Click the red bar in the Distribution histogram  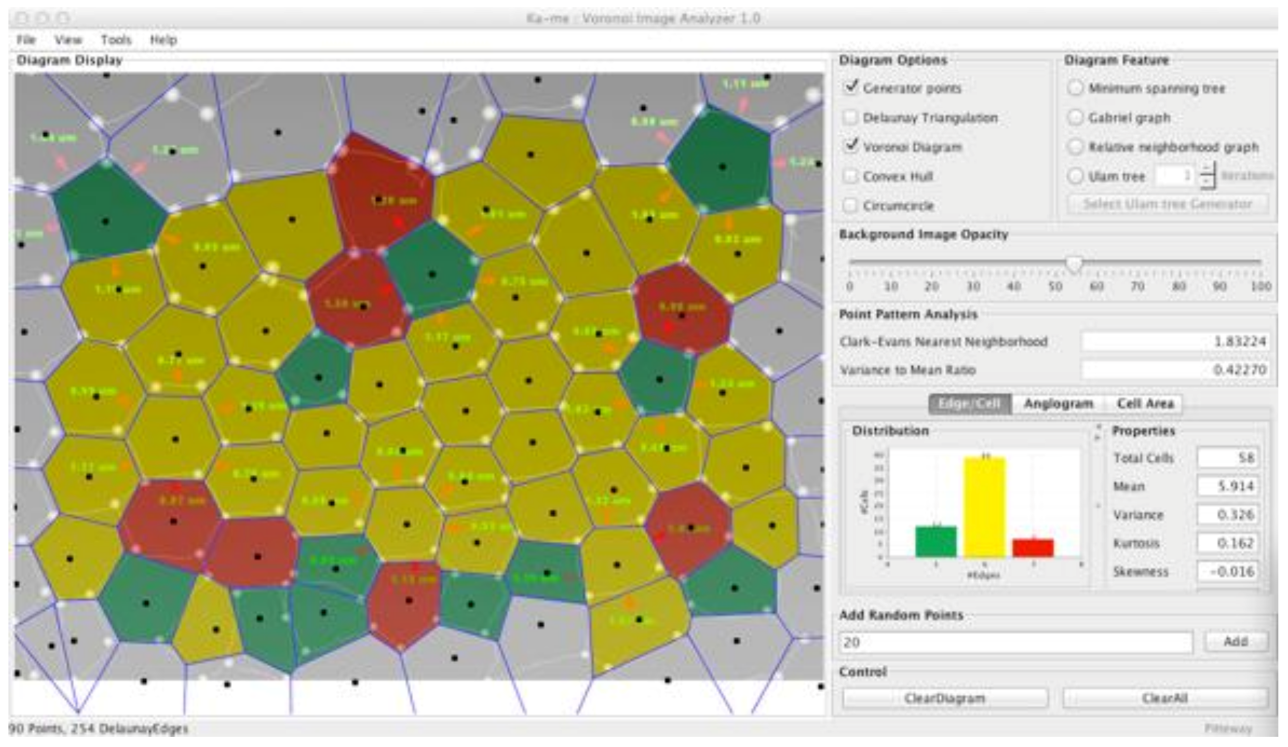pyautogui.click(x=1033, y=548)
